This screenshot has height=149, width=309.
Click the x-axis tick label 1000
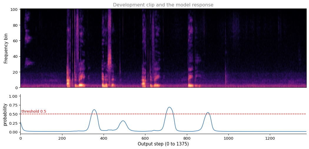point(228,138)
